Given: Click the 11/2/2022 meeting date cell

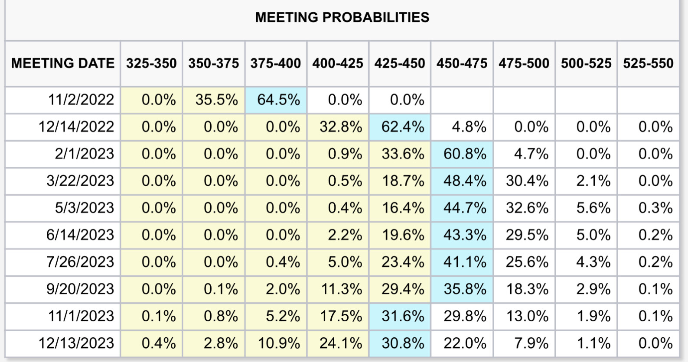Looking at the screenshot, I should [x=81, y=100].
